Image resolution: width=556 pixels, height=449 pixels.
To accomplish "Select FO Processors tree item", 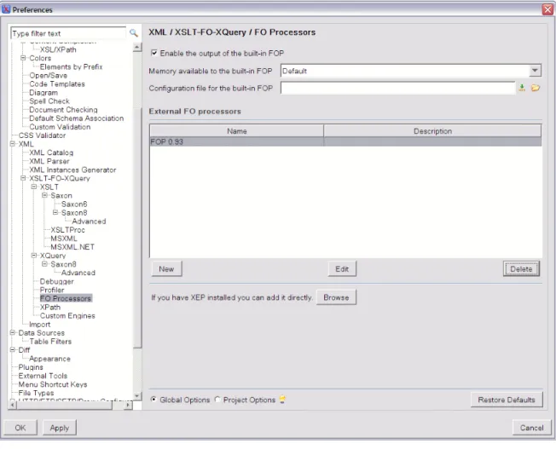I will coord(66,298).
